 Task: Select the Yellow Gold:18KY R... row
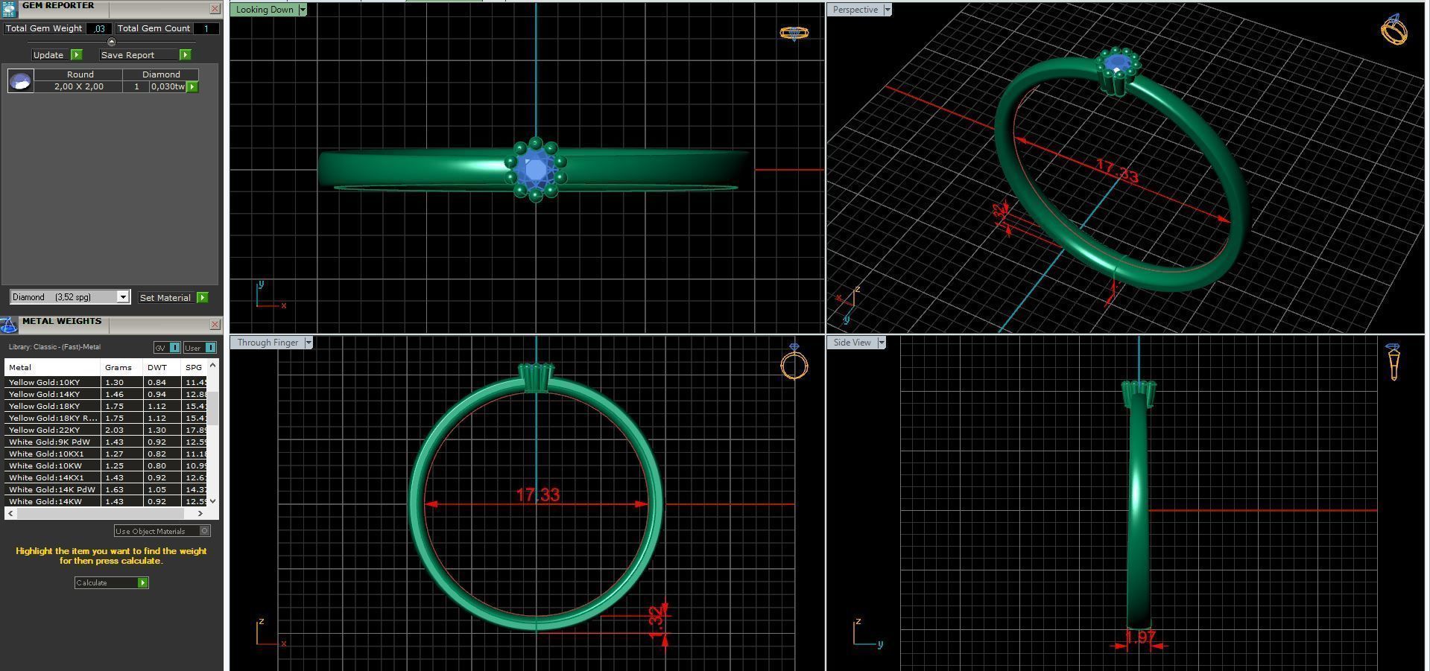(x=106, y=418)
